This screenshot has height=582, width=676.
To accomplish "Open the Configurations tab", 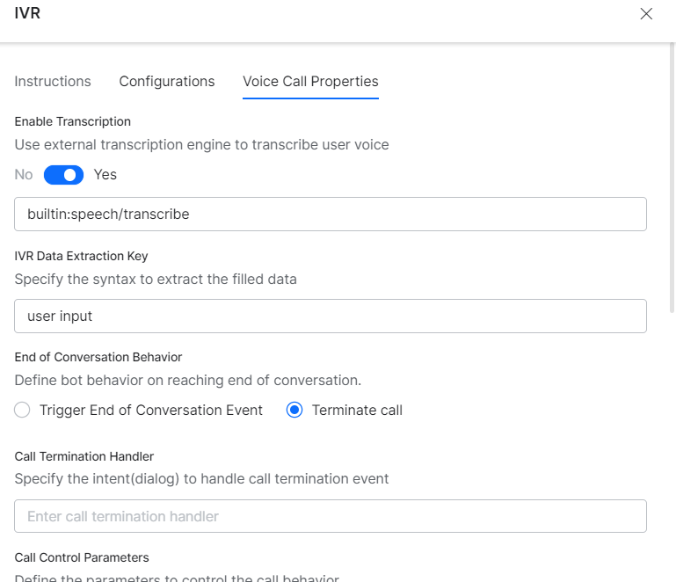I will point(167,81).
